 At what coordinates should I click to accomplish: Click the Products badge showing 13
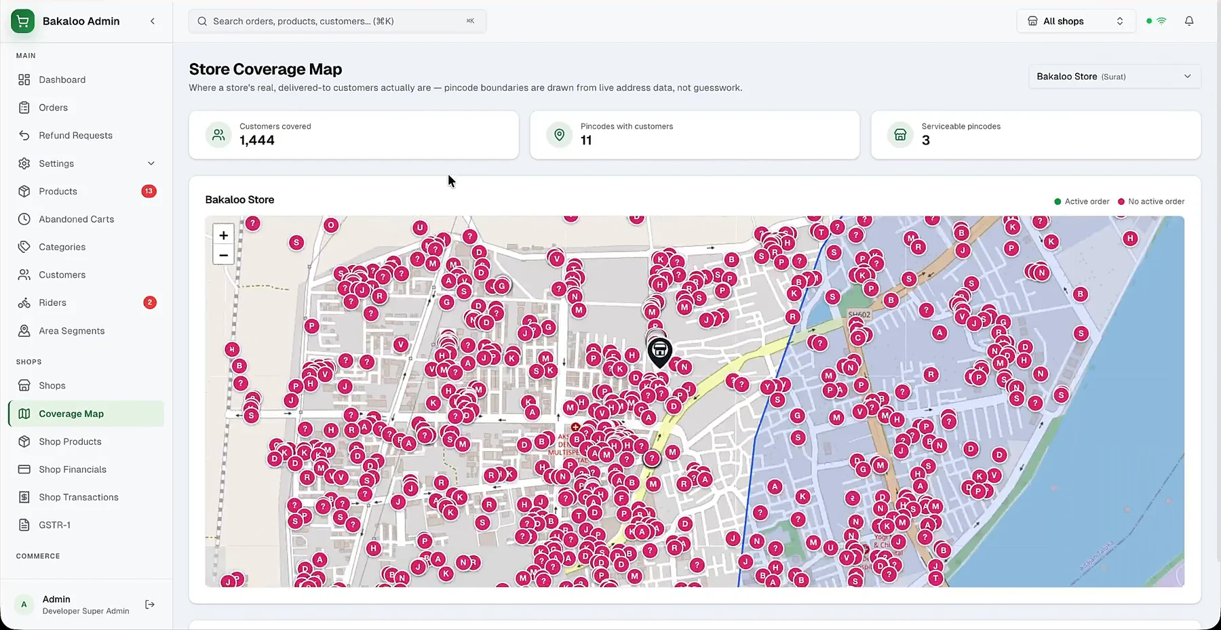point(149,191)
